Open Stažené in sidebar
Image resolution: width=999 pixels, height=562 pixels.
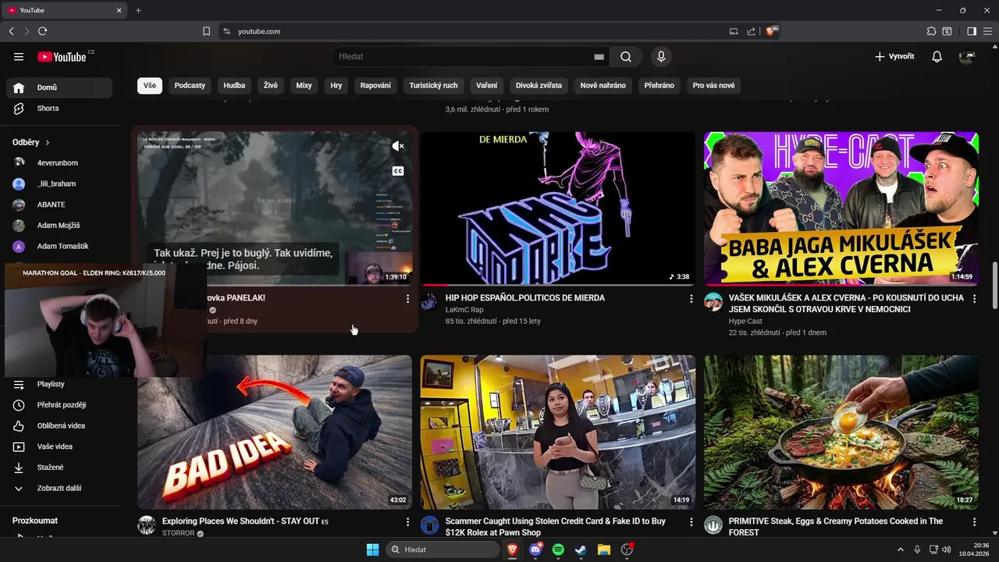pos(59,467)
